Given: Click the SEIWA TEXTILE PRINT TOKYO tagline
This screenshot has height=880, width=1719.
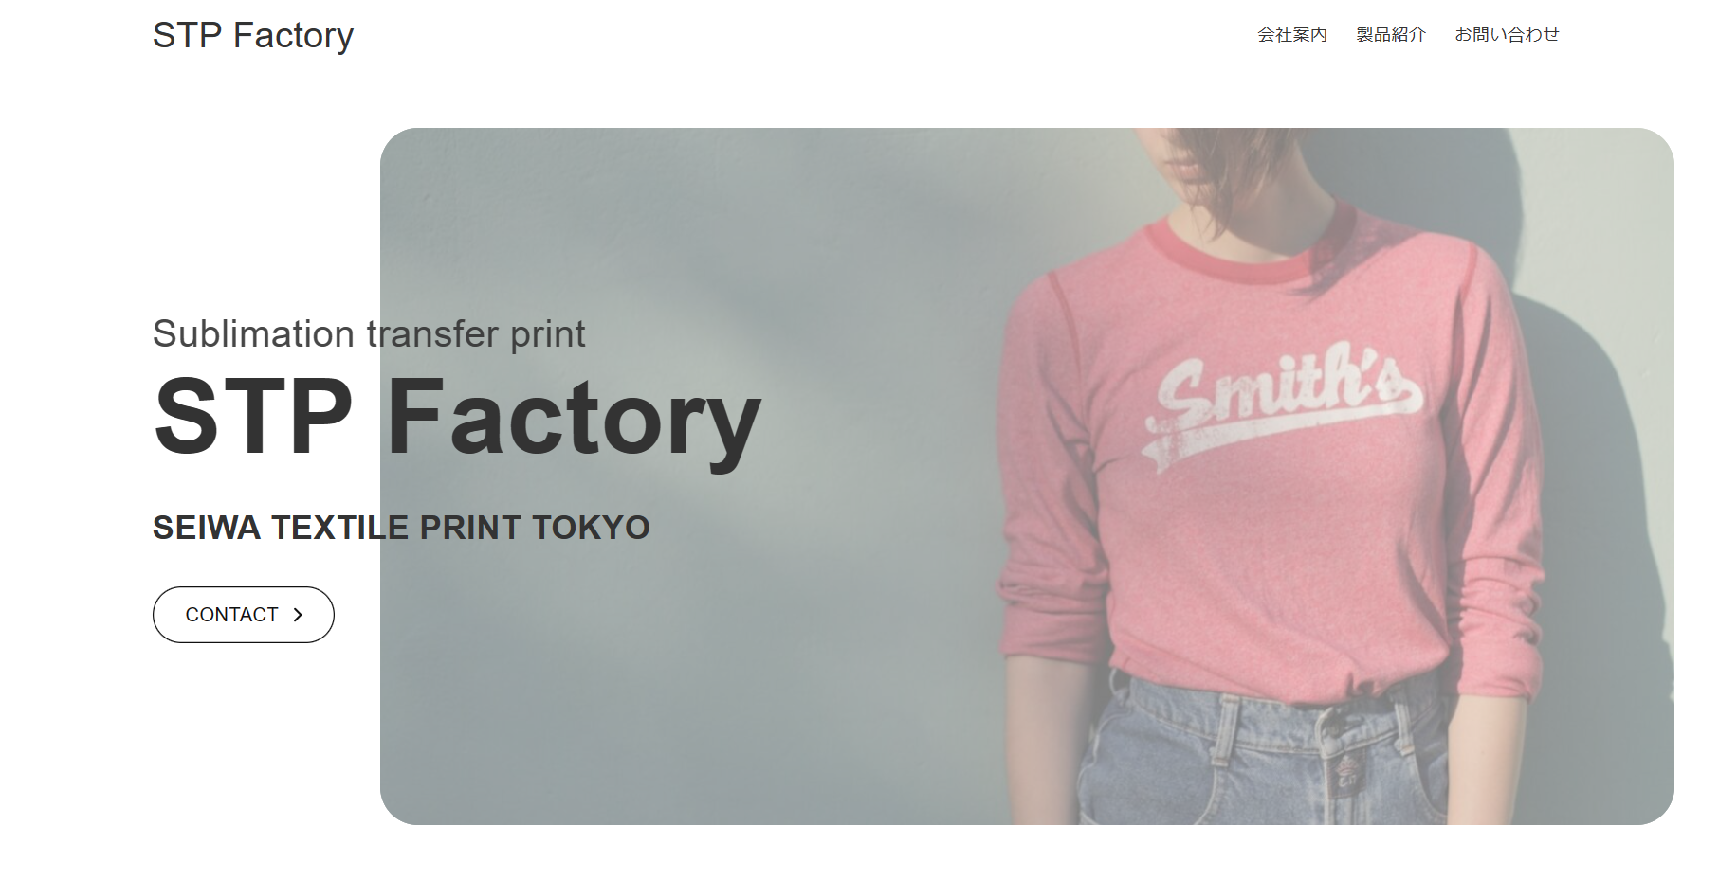Looking at the screenshot, I should (401, 528).
